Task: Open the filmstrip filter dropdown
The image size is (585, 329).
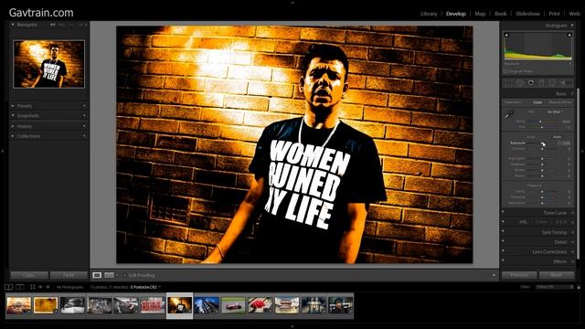Action: coord(555,287)
